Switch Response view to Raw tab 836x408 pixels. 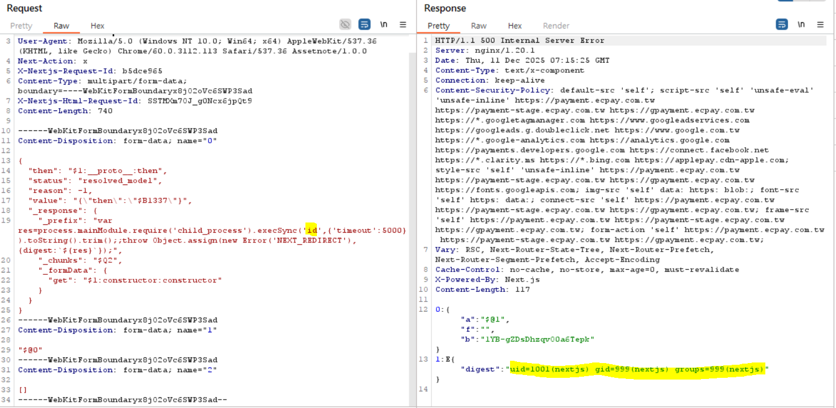[x=479, y=26]
